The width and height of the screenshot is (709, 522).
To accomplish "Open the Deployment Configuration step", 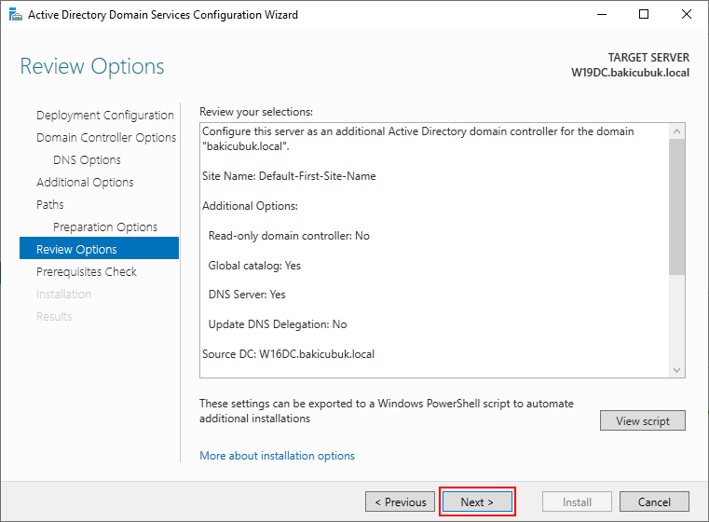I will point(105,116).
